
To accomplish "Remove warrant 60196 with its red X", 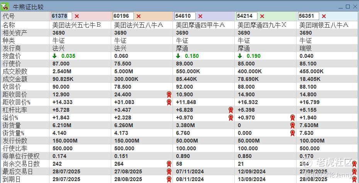I will 139,16.
